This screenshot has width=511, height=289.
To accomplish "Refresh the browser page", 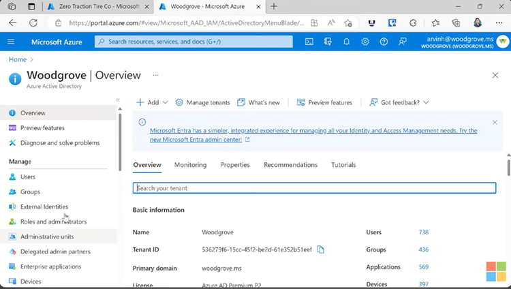I will [33, 22].
